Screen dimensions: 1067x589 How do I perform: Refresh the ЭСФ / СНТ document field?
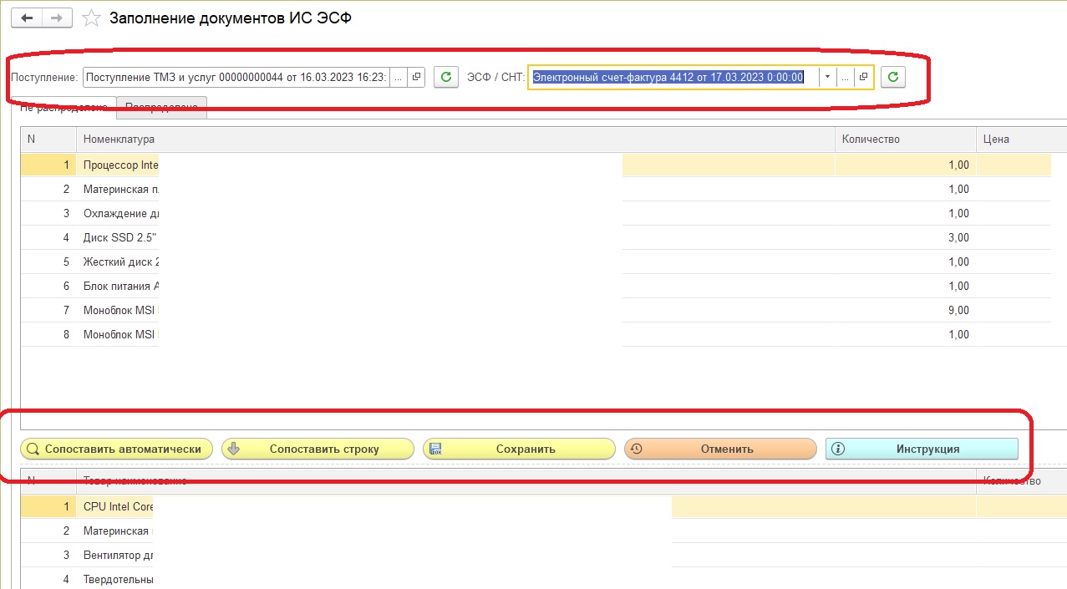click(893, 77)
